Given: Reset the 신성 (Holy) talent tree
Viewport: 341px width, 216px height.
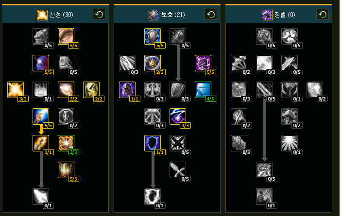Looking at the screenshot, I should click(x=99, y=15).
